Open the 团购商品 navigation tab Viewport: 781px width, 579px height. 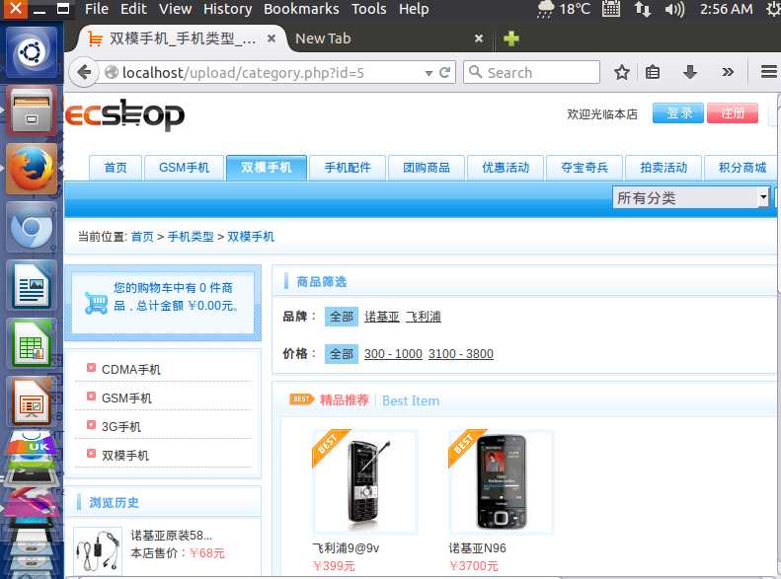click(x=427, y=168)
